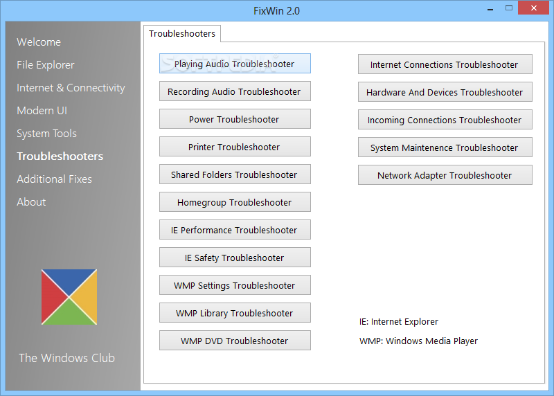Go to File Explorer fixes
The width and height of the screenshot is (554, 396).
tap(46, 65)
